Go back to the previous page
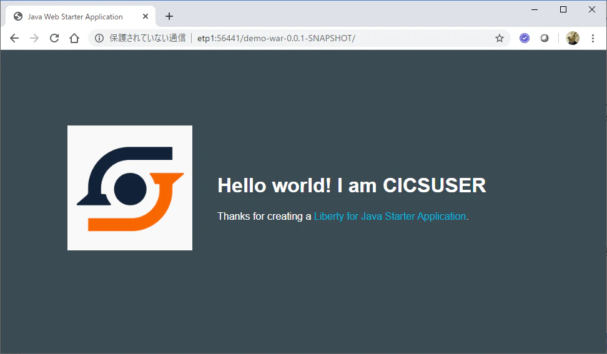The image size is (607, 354). point(14,38)
